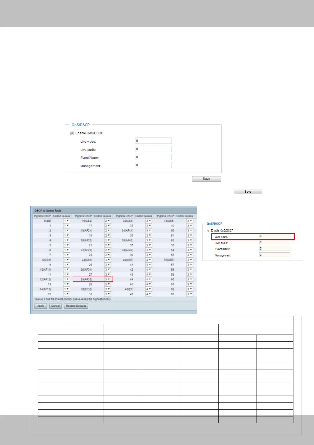Open output queue dropdown for DSCP 31
The width and height of the screenshot is (314, 445).
click(x=108, y=294)
